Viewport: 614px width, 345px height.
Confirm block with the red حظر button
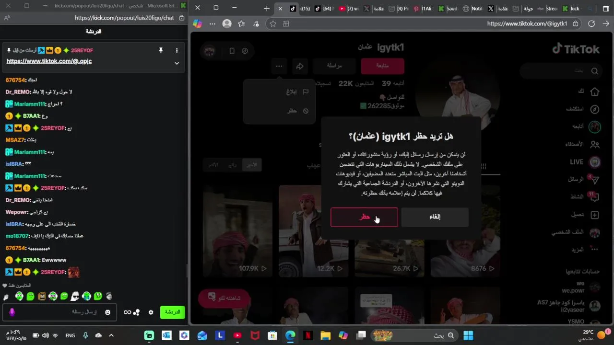point(364,217)
